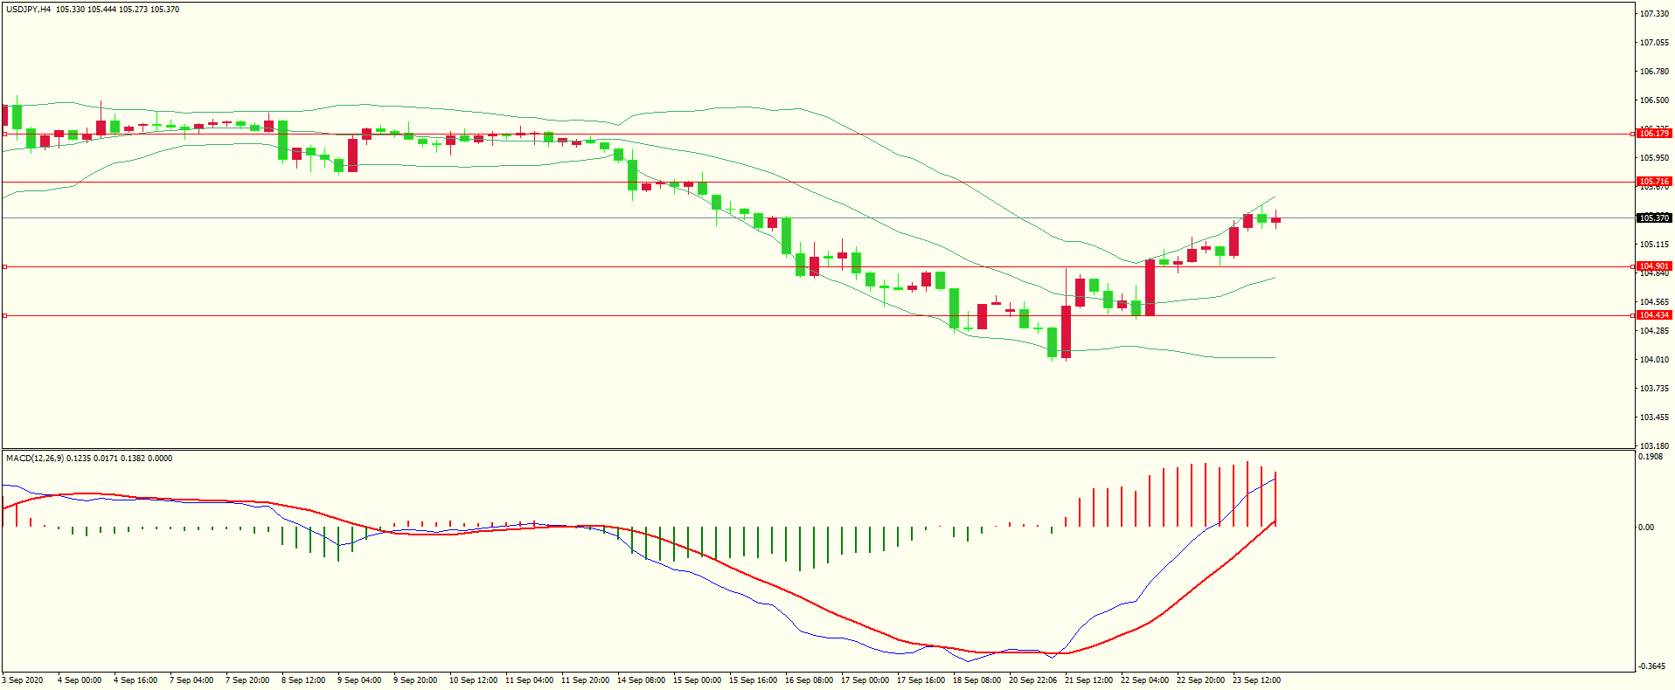Click the 103.180 price scale label
This screenshot has height=690, width=1675.
[1654, 446]
